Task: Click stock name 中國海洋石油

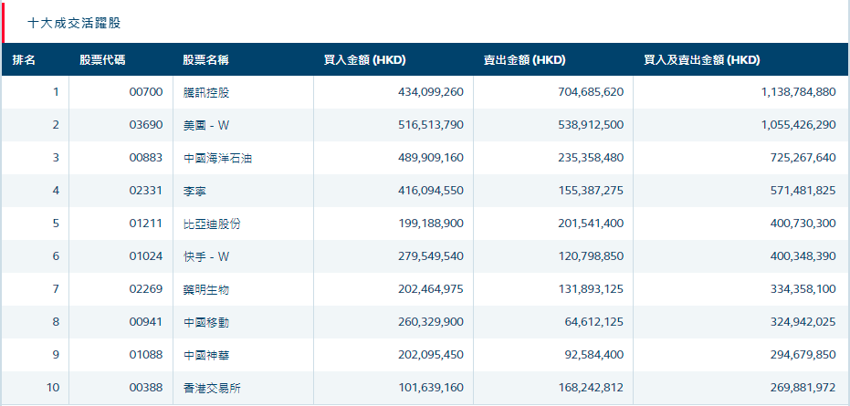Action: click(218, 158)
